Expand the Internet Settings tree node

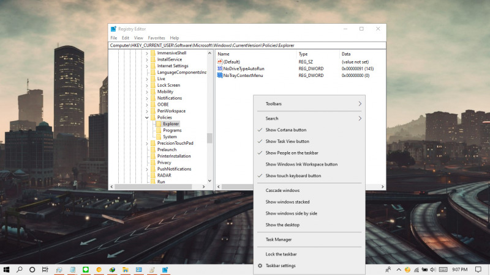point(147,66)
